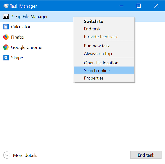Select Run new task menu item
Viewport: 165px width, 164px height.
[104, 46]
